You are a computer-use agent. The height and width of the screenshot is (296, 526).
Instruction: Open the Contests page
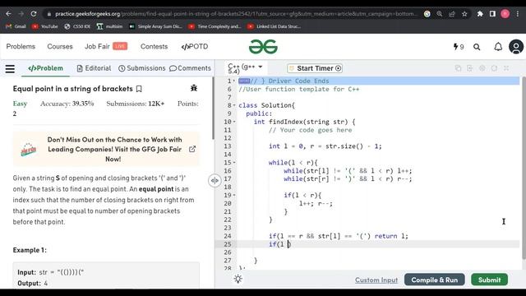point(154,46)
